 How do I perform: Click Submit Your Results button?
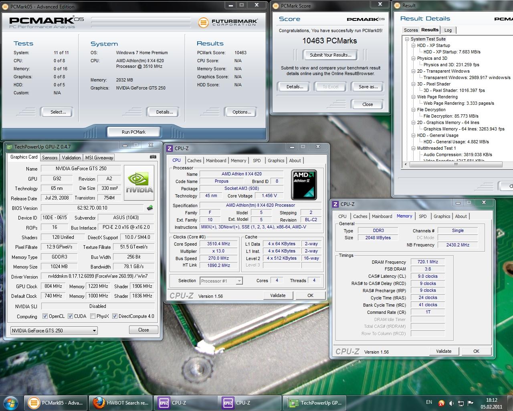point(330,55)
